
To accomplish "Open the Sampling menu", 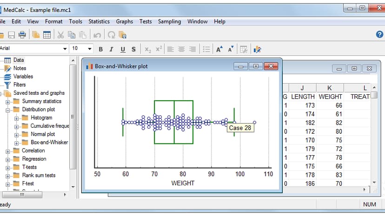I will [169, 21].
